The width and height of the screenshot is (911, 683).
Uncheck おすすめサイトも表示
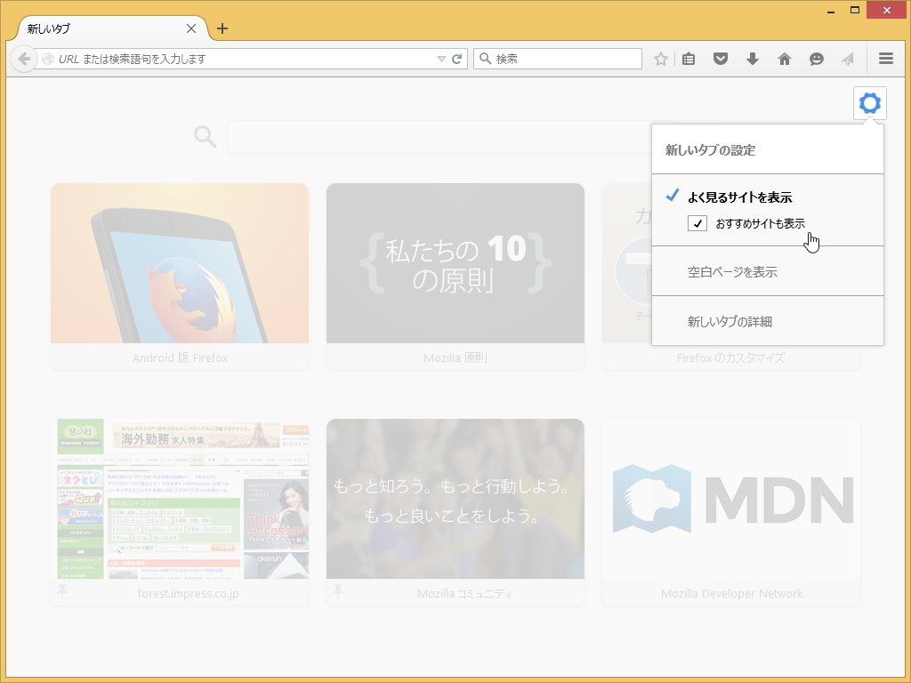coord(697,223)
